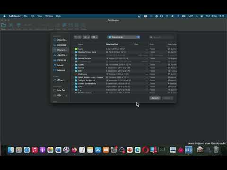Open the view mode dropdown
This screenshot has width=227, height=170.
coord(86,37)
